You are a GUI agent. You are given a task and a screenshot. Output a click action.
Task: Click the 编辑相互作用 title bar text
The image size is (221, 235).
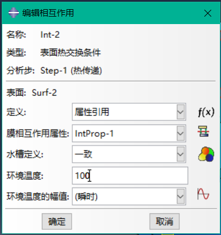(48, 13)
